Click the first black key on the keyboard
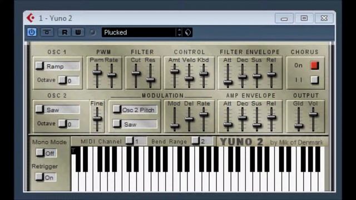Screen dimensions: 356x200 coord(78,159)
